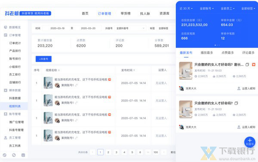Click the play icon beside 媒体数据

(x=6, y=90)
